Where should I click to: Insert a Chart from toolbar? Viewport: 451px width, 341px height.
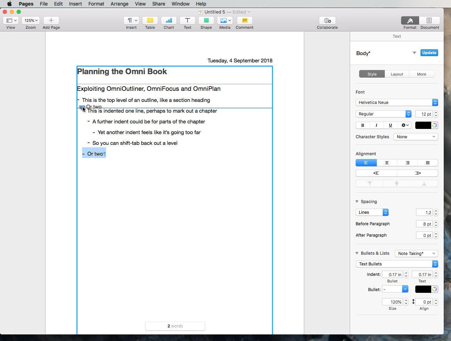point(169,20)
